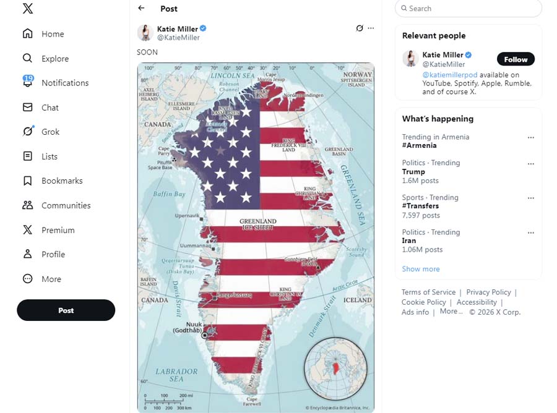The width and height of the screenshot is (557, 413).
Task: Go back using the arrow icon
Action: tap(141, 8)
